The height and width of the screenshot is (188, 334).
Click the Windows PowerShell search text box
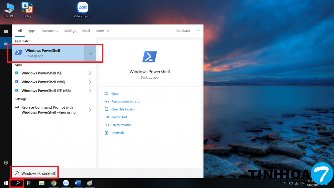tap(38, 173)
